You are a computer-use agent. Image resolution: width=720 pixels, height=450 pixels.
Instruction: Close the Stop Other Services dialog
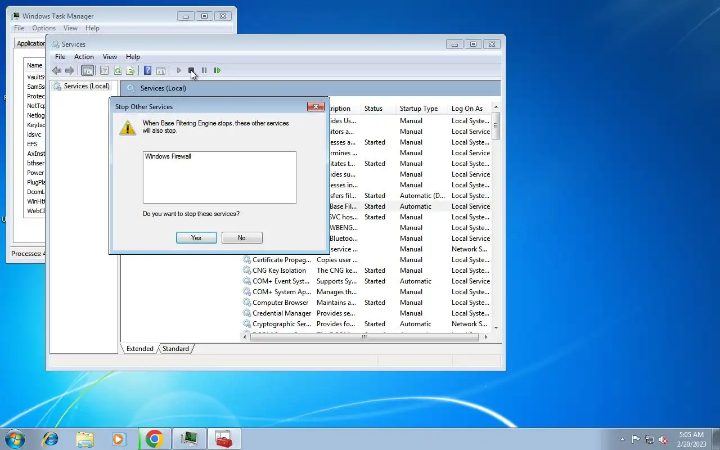[316, 107]
